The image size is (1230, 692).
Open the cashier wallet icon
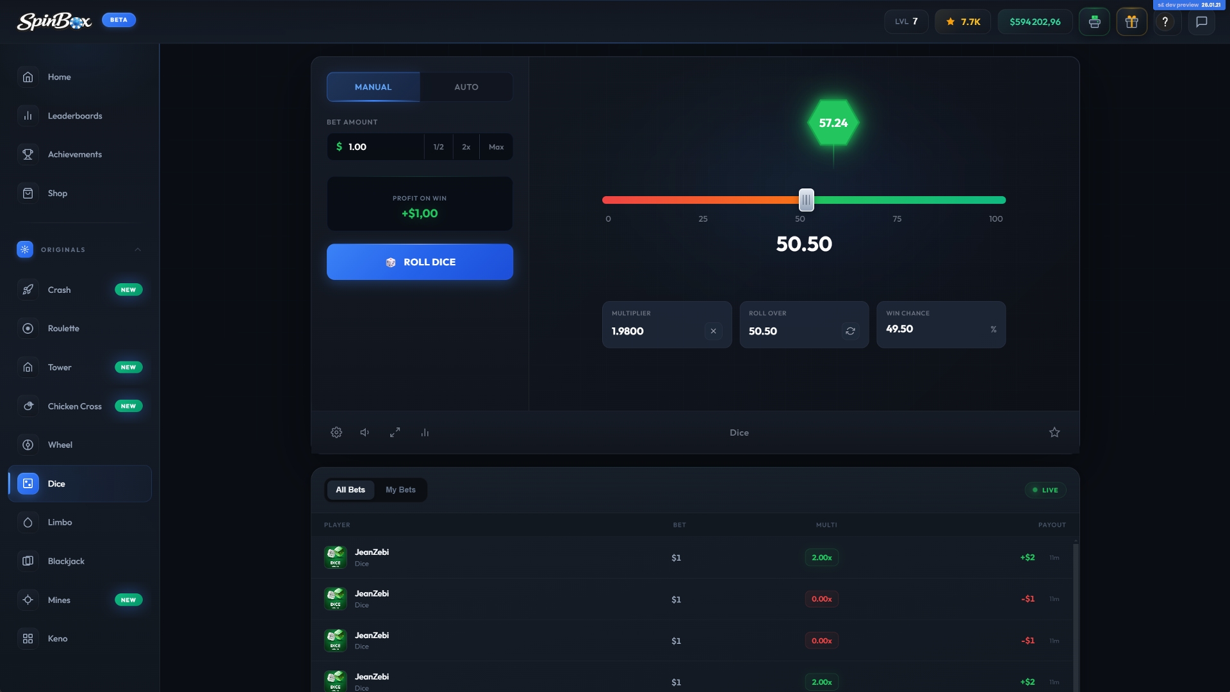coord(1094,22)
